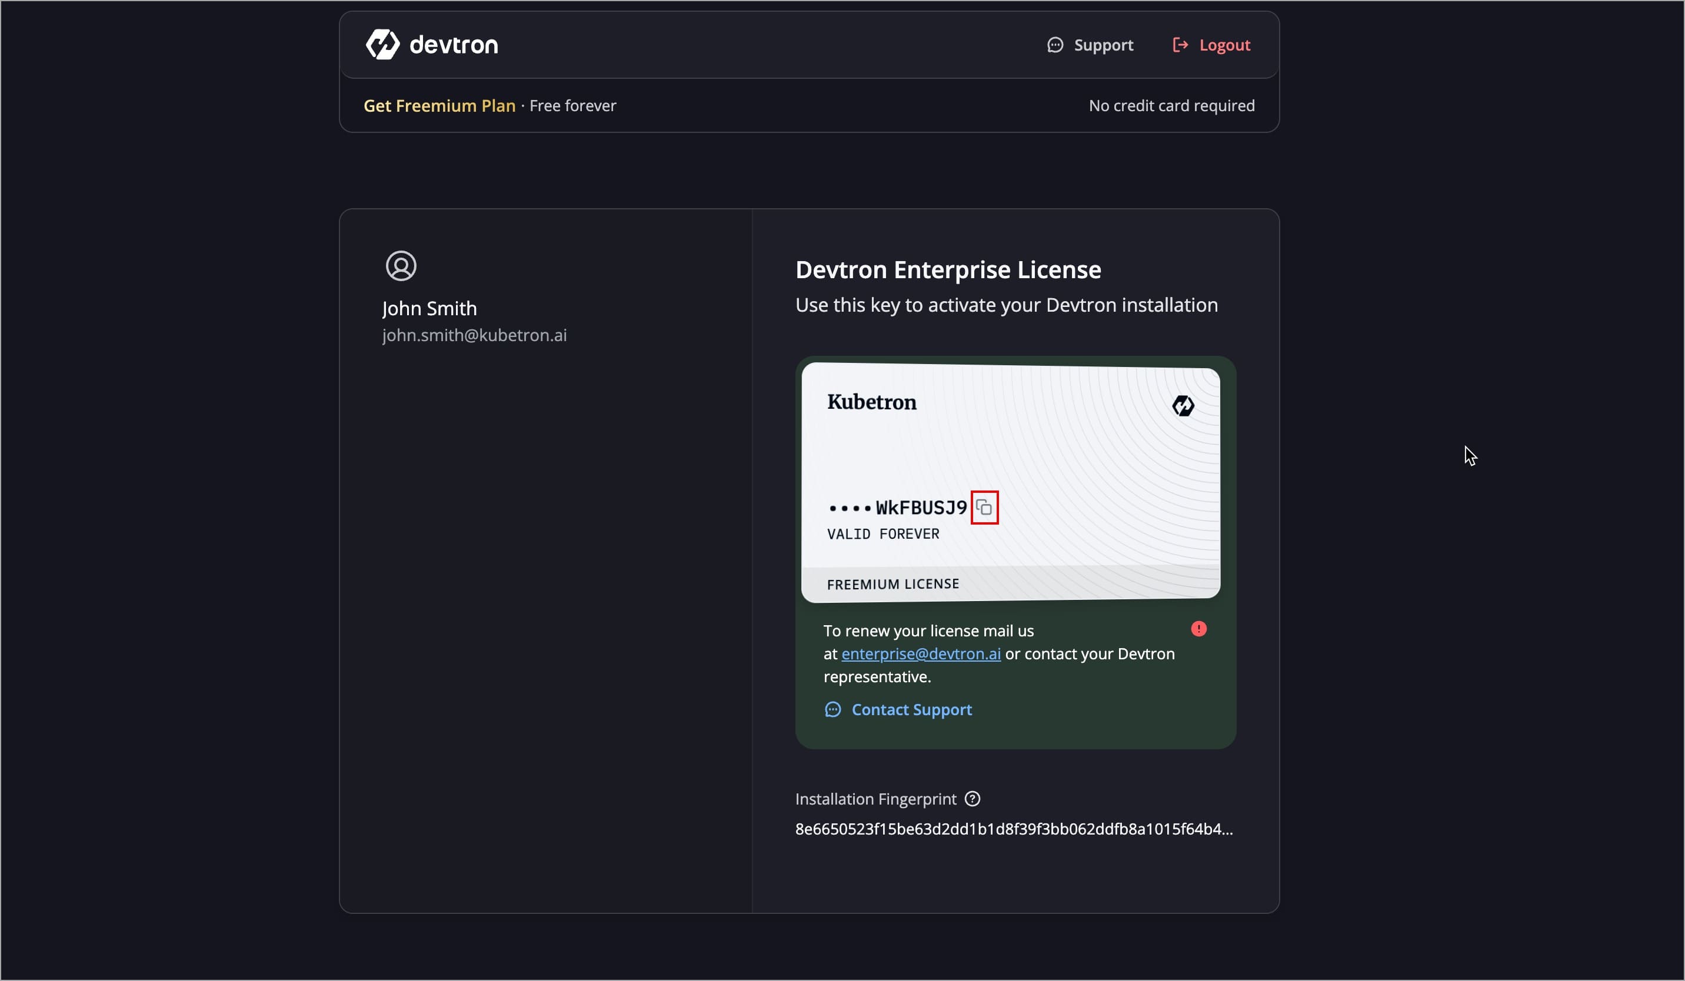This screenshot has width=1685, height=981.
Task: Click the devtron logo in the top header
Action: [x=431, y=44]
